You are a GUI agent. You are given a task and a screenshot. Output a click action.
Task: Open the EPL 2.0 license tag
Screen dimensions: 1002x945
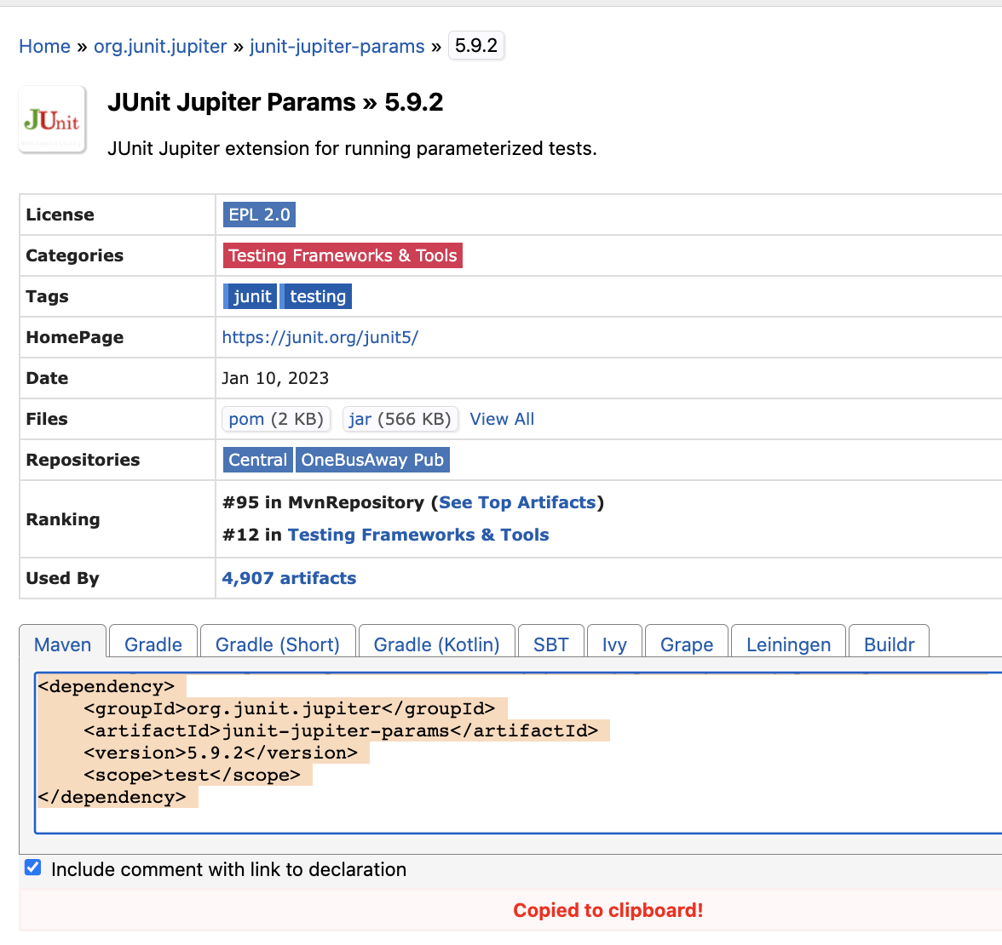pyautogui.click(x=259, y=215)
